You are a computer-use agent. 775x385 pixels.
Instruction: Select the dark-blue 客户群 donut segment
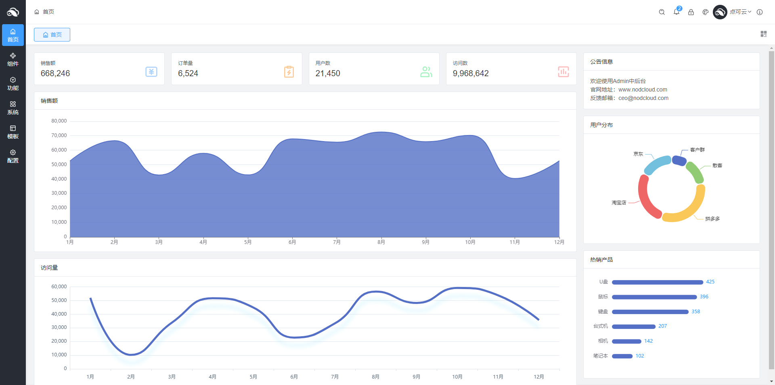point(679,160)
